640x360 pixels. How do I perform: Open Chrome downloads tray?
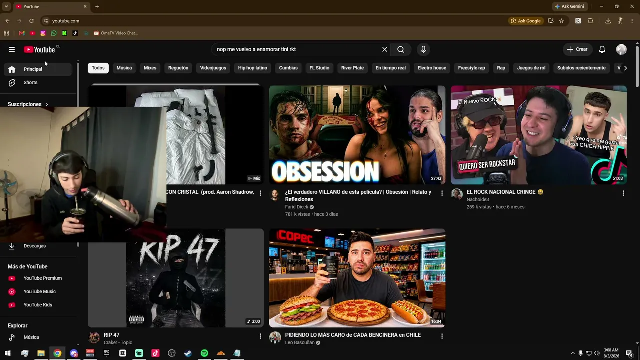pos(608,21)
